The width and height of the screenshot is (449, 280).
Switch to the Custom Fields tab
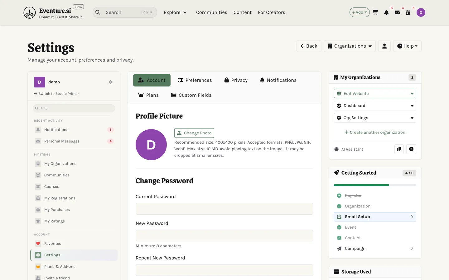coord(191,95)
